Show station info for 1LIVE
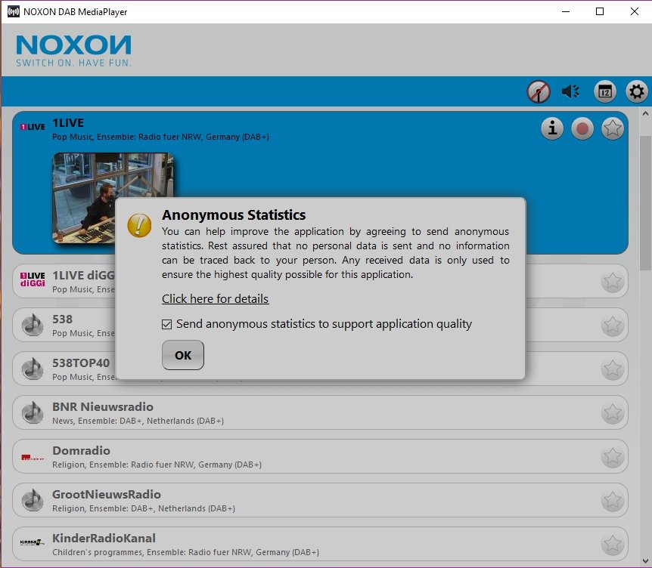This screenshot has width=652, height=568. pyautogui.click(x=552, y=128)
